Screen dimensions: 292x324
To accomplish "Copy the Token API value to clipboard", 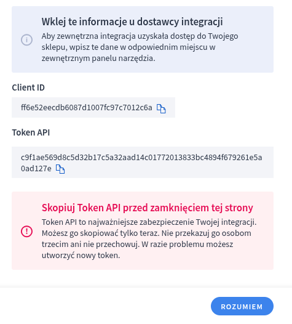I will point(60,169).
